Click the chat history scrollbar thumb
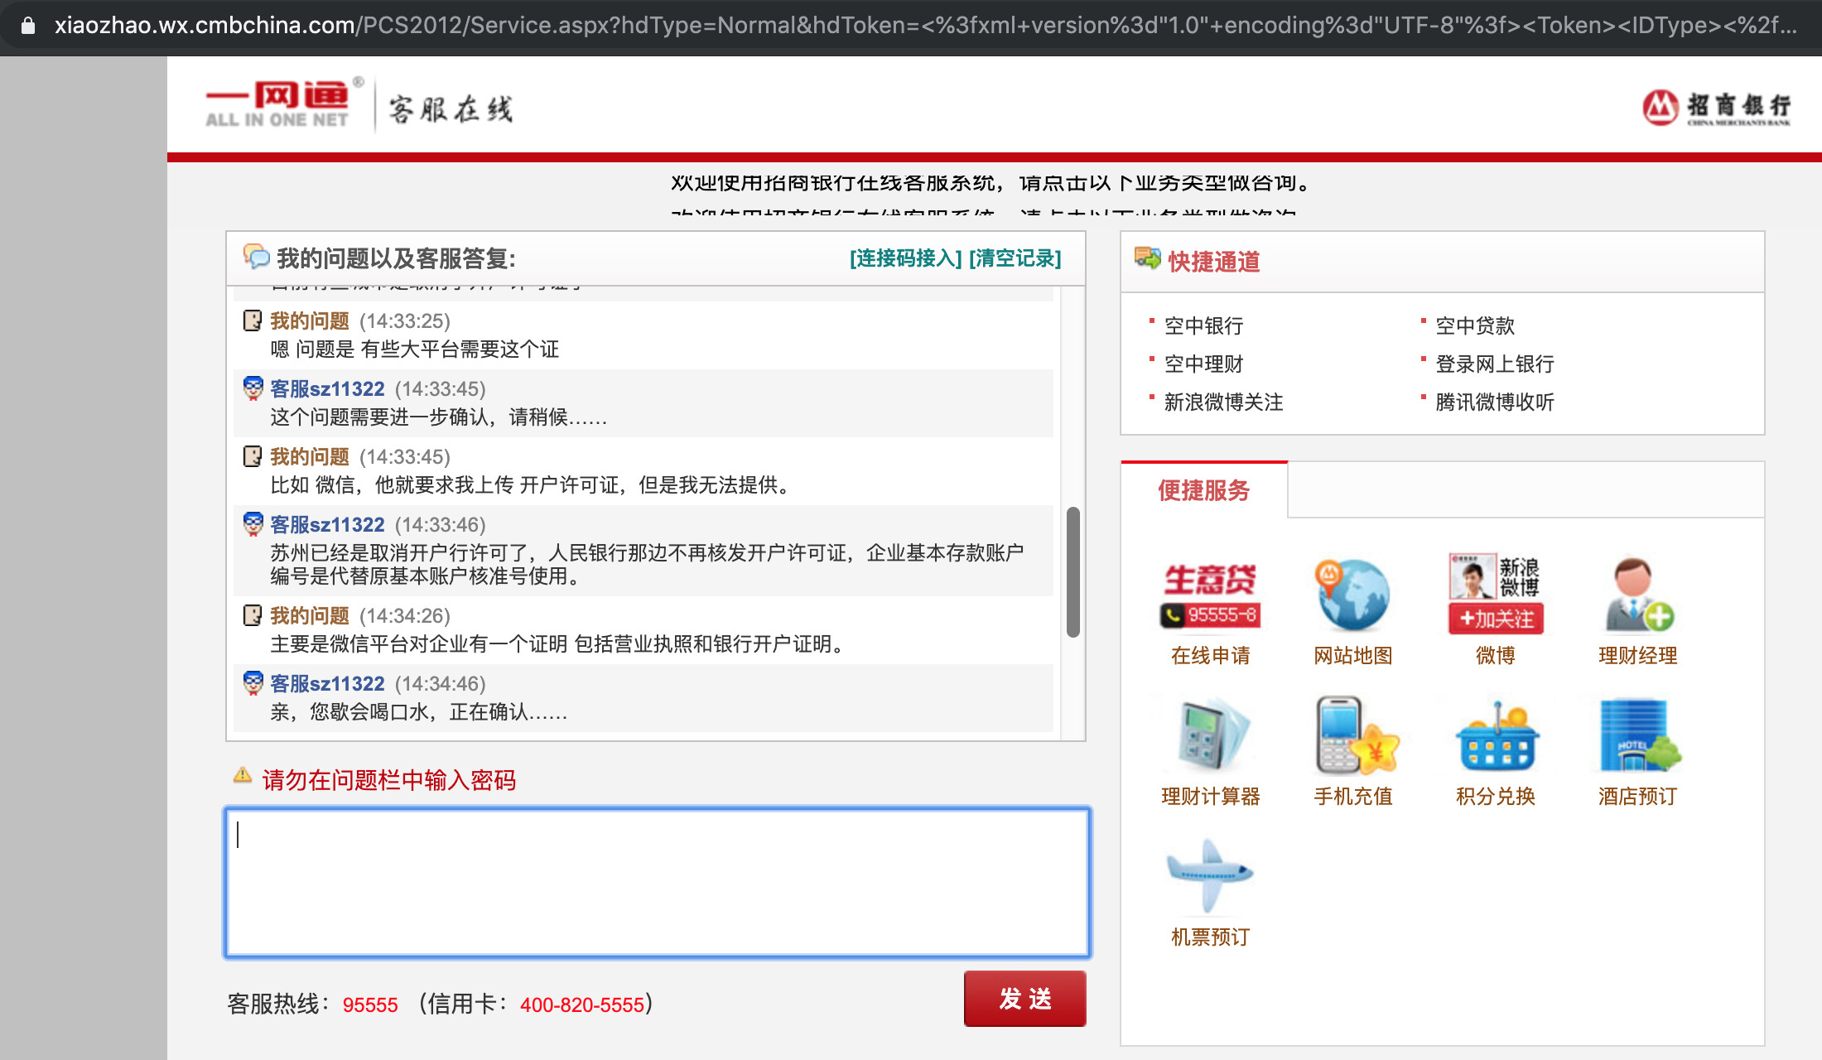The height and width of the screenshot is (1060, 1822). (1072, 571)
